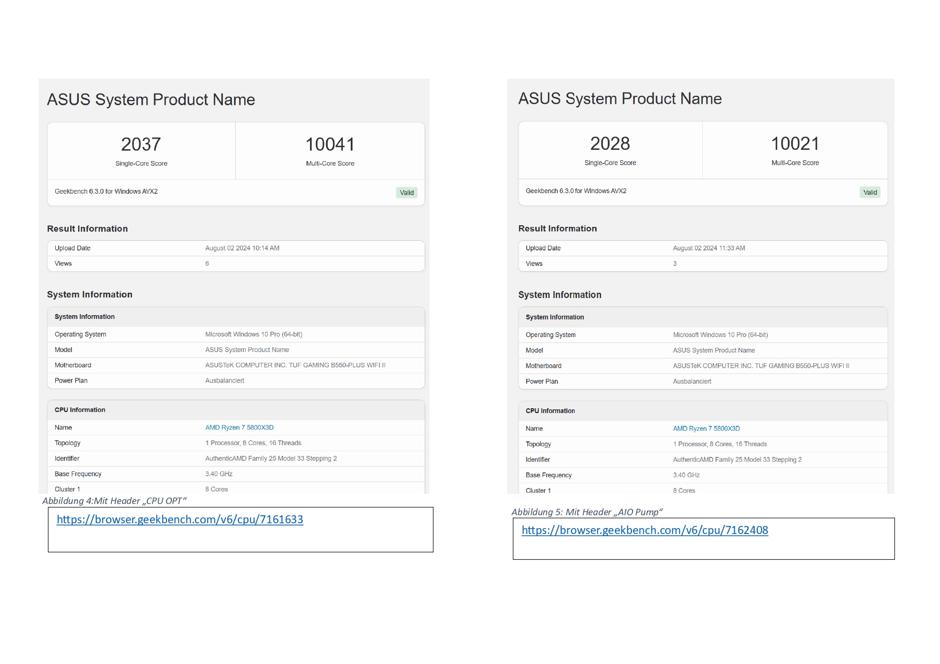The width and height of the screenshot is (940, 664).
Task: Click right Cluster 1 value 8 Cores
Action: click(684, 491)
